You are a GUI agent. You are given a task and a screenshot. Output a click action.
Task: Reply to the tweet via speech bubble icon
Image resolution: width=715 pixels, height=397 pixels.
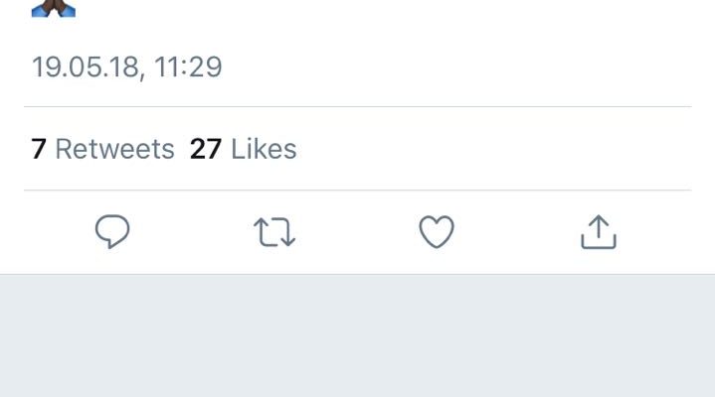pos(112,232)
